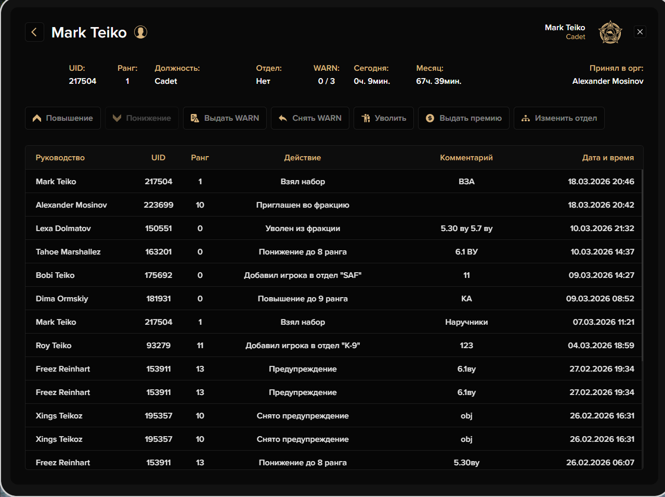The width and height of the screenshot is (665, 497).
Task: Select the Lexa Dolmatov log row name
Action: [x=63, y=228]
